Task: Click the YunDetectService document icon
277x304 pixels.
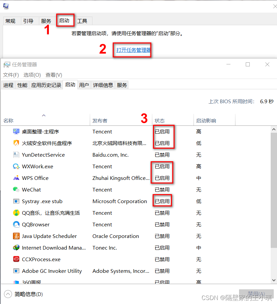Action: (x=16, y=155)
